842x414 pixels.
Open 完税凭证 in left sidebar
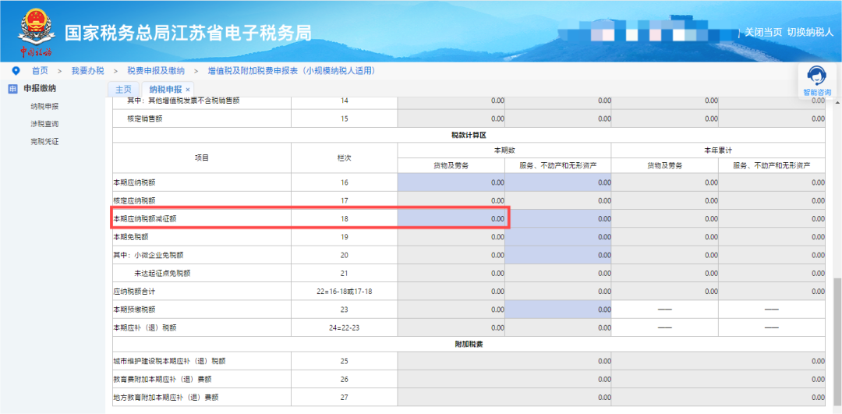[x=44, y=142]
